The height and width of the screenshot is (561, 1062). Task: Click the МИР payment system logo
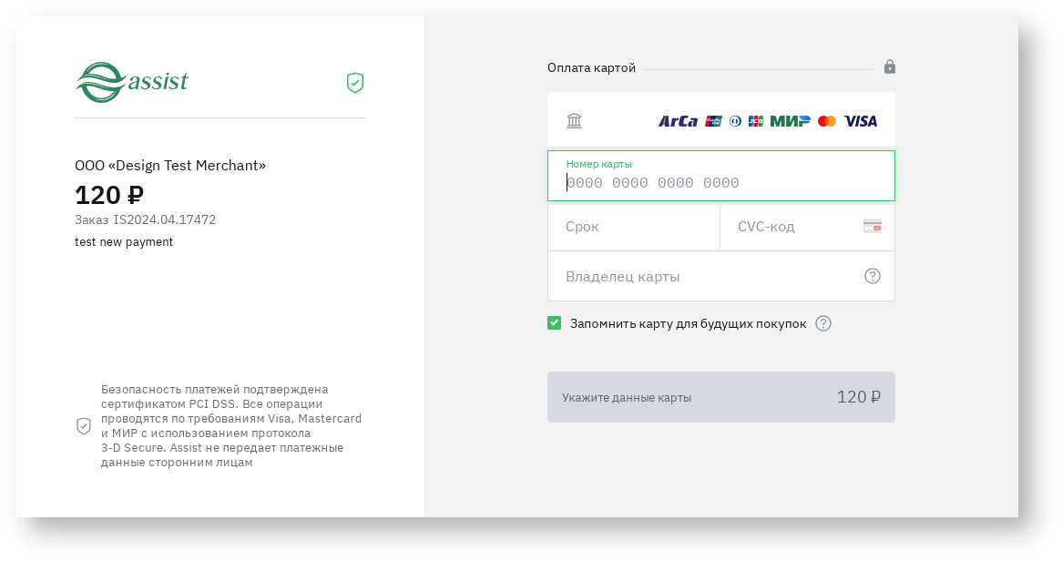[x=790, y=121]
